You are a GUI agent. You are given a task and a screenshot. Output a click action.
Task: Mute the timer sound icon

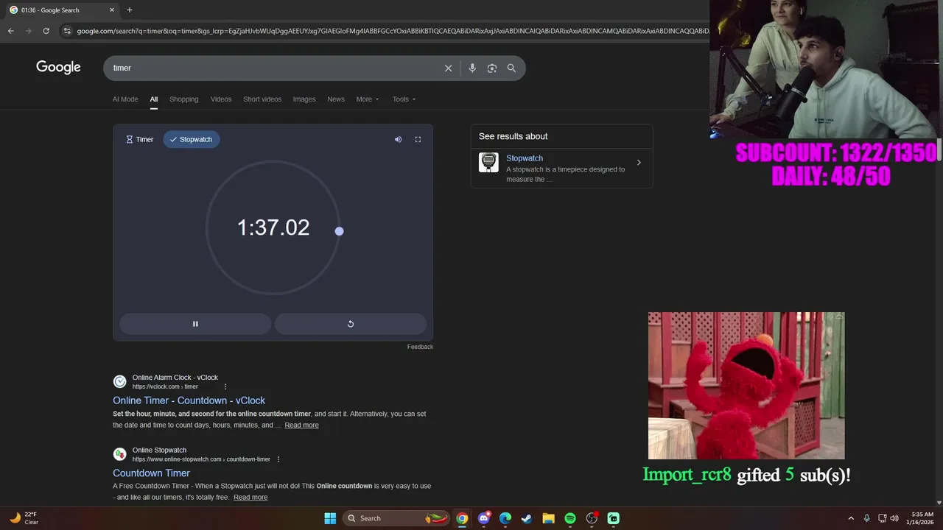point(398,139)
